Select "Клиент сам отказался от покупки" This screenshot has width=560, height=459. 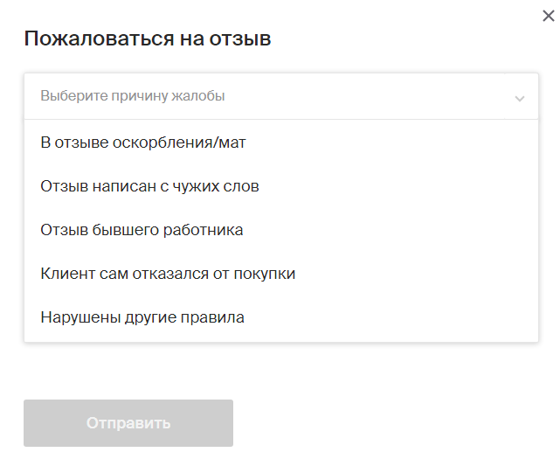pyautogui.click(x=168, y=274)
